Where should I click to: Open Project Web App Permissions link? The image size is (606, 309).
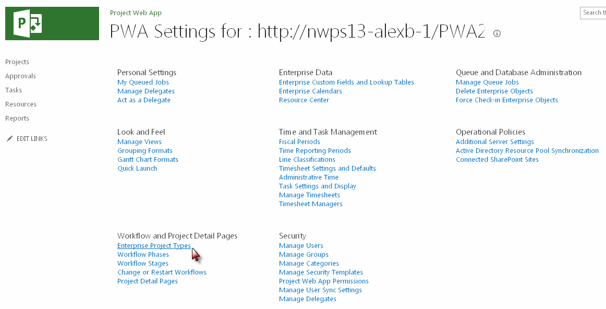coord(323,281)
